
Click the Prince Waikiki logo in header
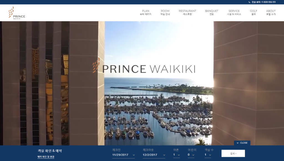[17, 13]
